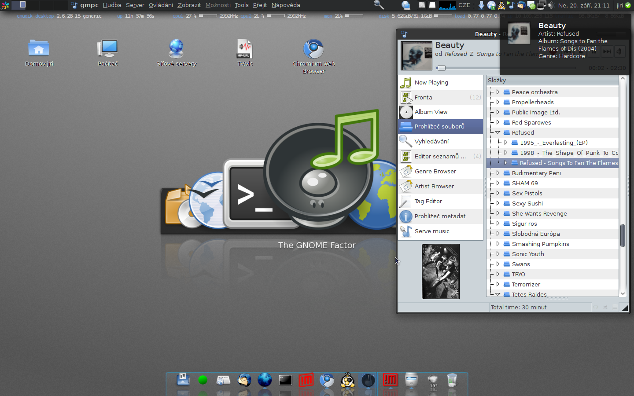Open the Now Playing view in sidebar
Screen dimensions: 634x396
click(x=440, y=82)
